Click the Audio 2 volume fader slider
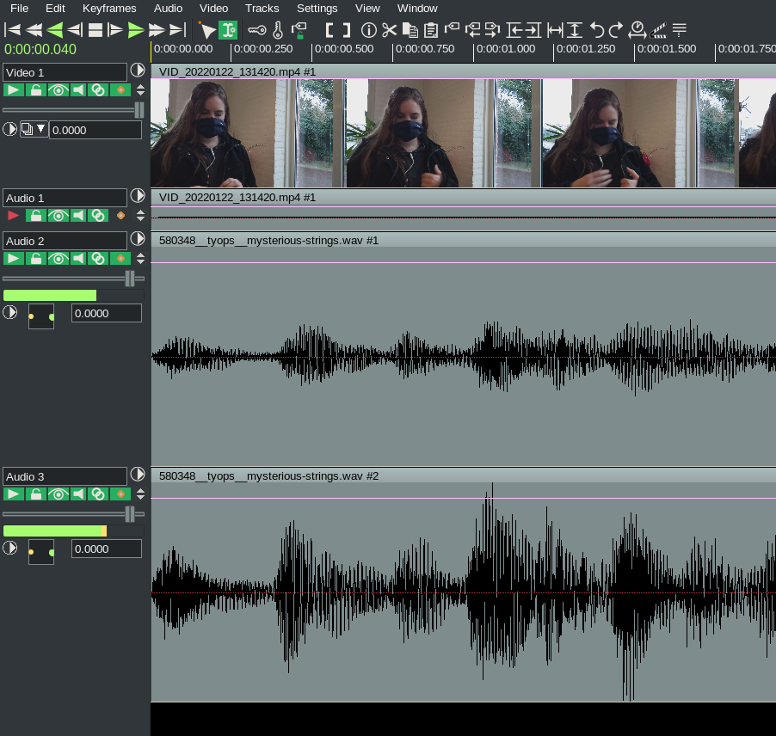The width and height of the screenshot is (776, 736). pyautogui.click(x=130, y=279)
